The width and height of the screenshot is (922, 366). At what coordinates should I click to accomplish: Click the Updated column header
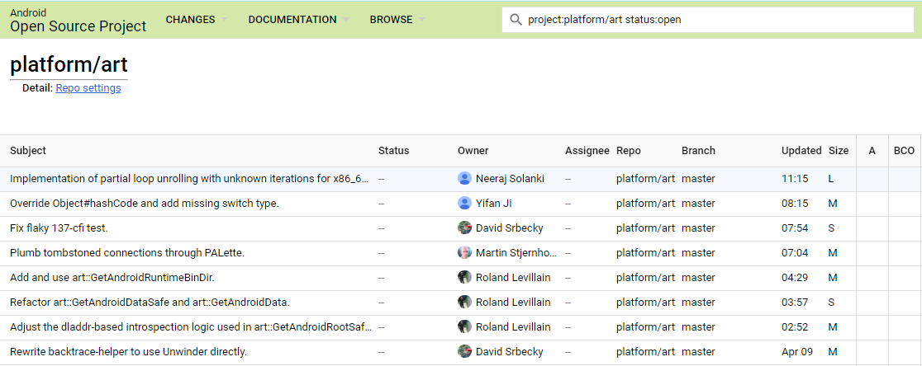tap(801, 151)
